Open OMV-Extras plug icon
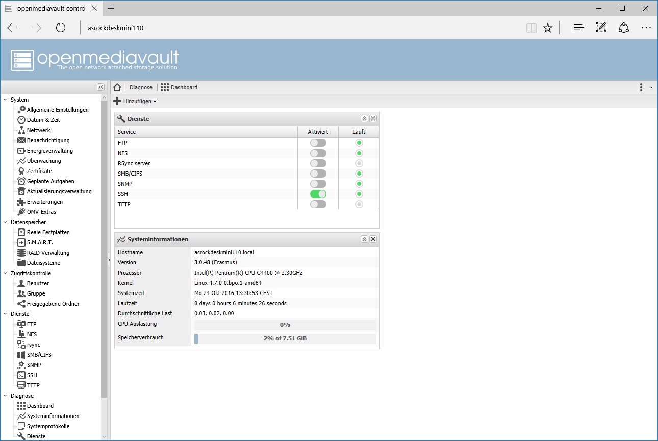Screen dimensions: 658x441 (x=21, y=212)
